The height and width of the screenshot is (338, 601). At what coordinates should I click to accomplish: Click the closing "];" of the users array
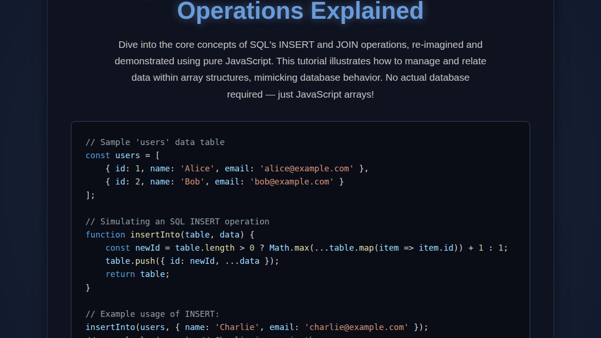pyautogui.click(x=90, y=195)
